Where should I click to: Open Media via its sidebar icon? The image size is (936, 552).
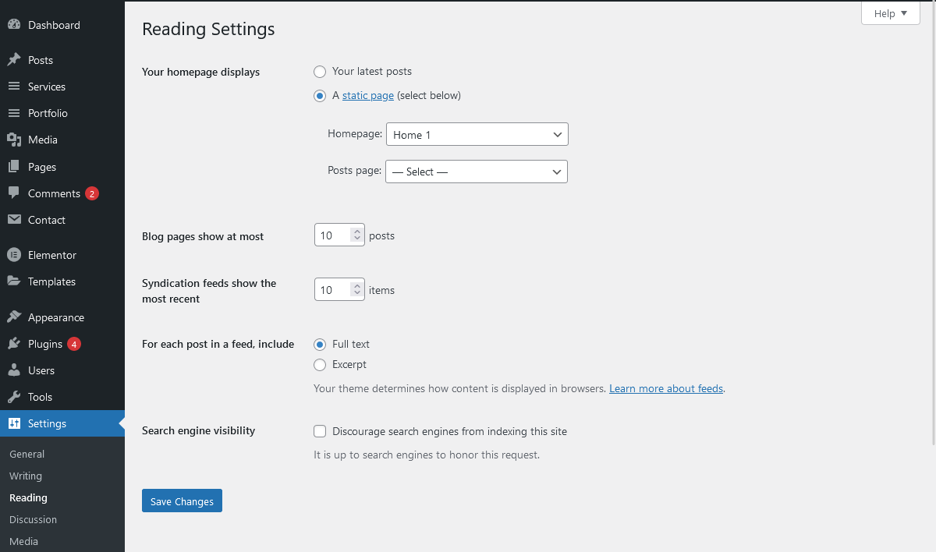point(14,140)
